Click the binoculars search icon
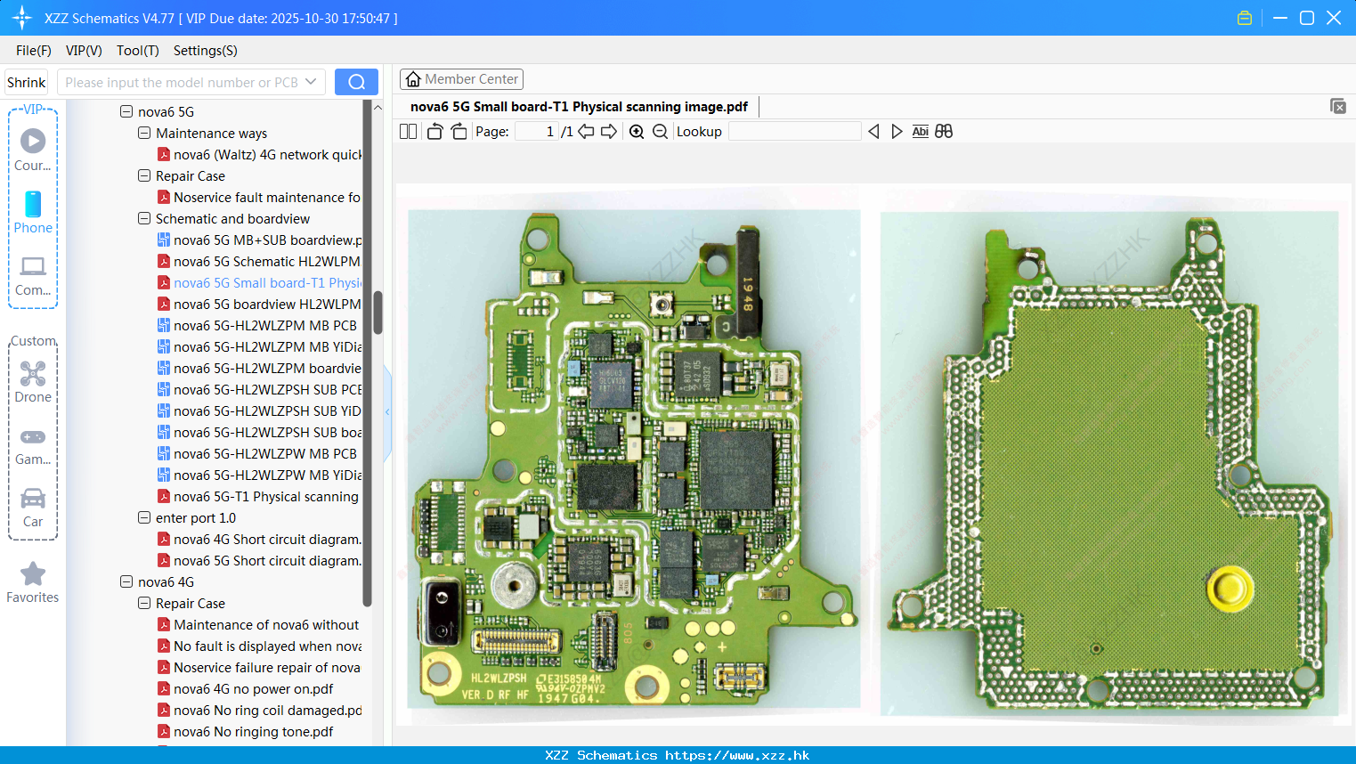1356x764 pixels. click(x=944, y=131)
